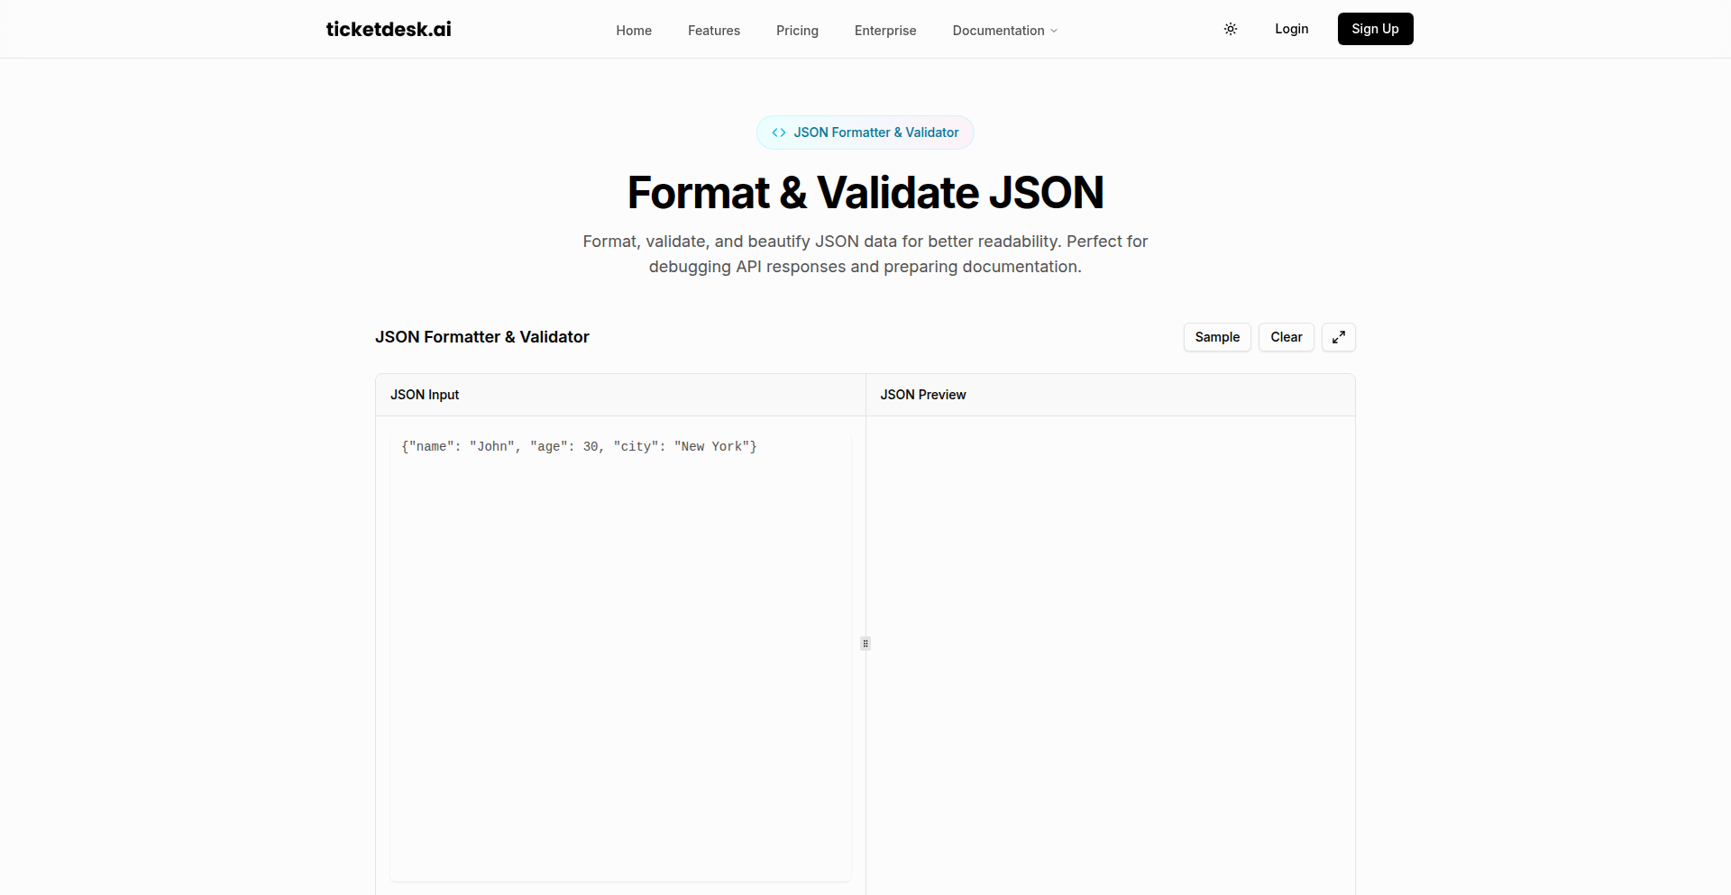Open the Features page
The height and width of the screenshot is (895, 1731).
click(714, 31)
